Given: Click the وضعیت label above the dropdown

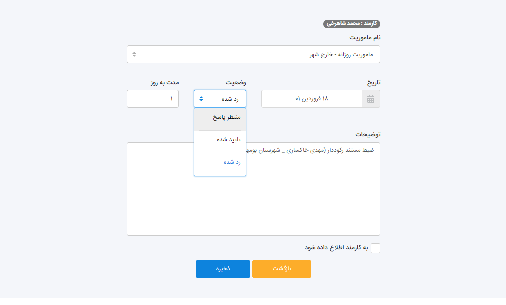Looking at the screenshot, I should (236, 82).
